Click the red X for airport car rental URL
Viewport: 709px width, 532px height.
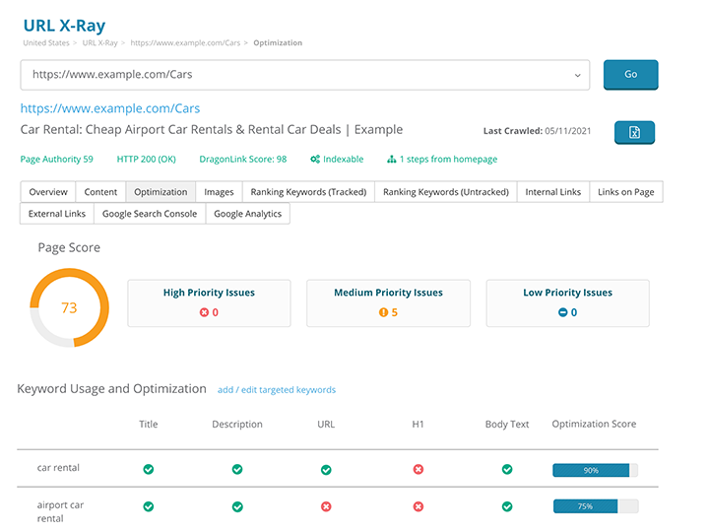click(x=326, y=506)
